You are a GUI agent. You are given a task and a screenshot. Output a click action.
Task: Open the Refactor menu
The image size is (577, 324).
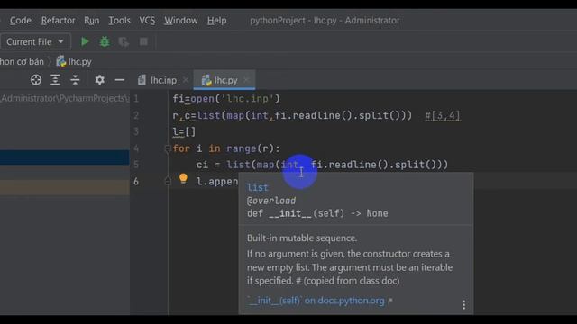coord(58,20)
